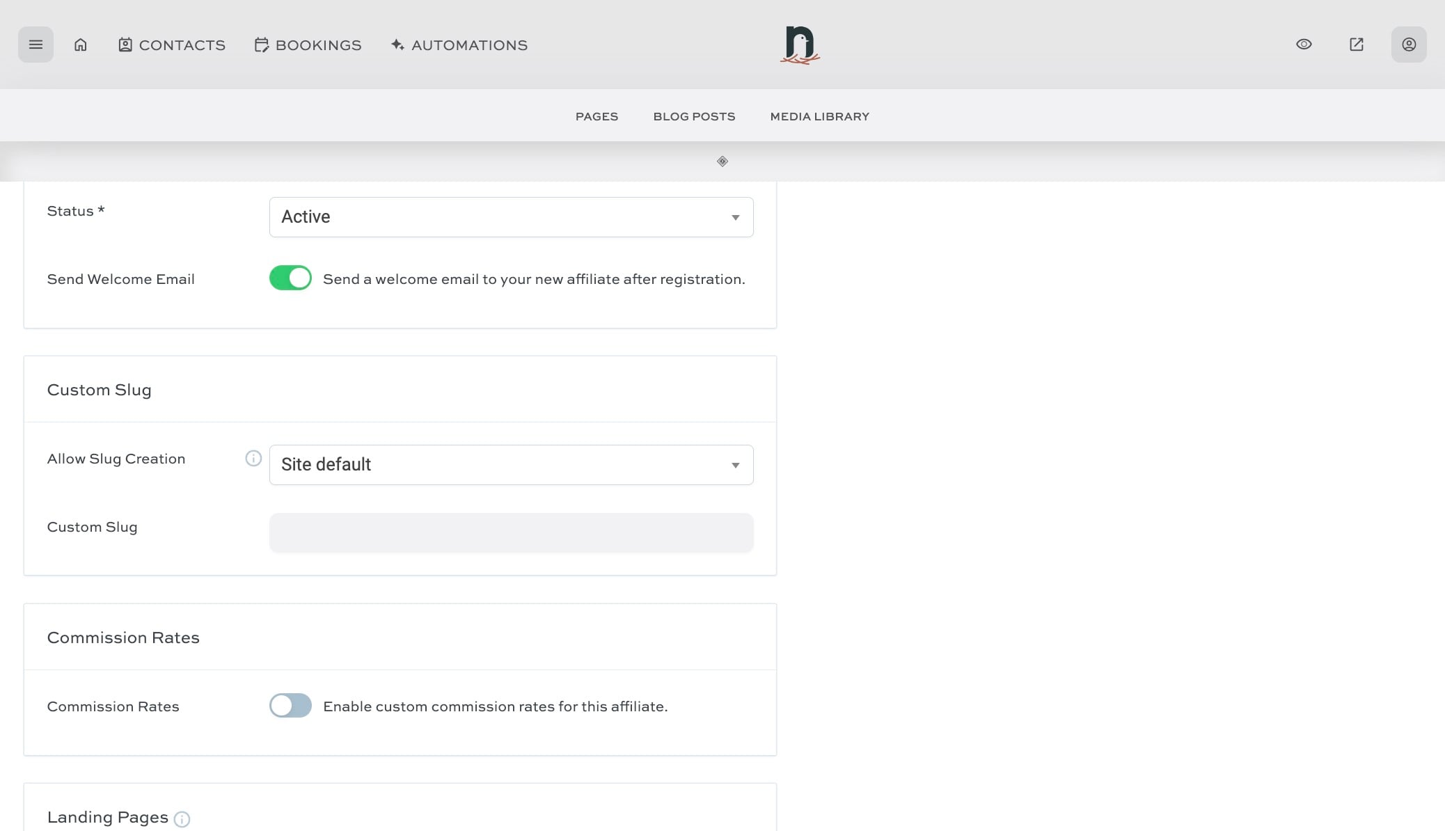The width and height of the screenshot is (1445, 831).
Task: Open the preview eye icon
Action: pyautogui.click(x=1303, y=44)
